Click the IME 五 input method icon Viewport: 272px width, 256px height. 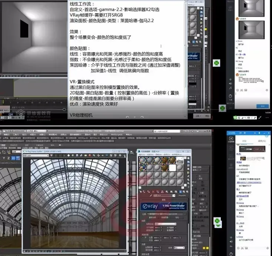click(239, 117)
